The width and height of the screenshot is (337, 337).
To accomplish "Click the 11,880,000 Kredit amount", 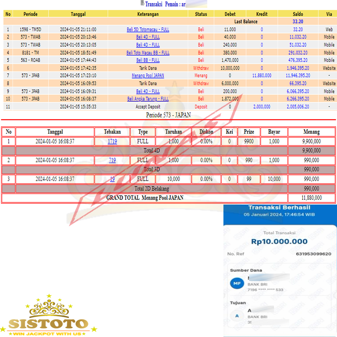I will tap(262, 76).
